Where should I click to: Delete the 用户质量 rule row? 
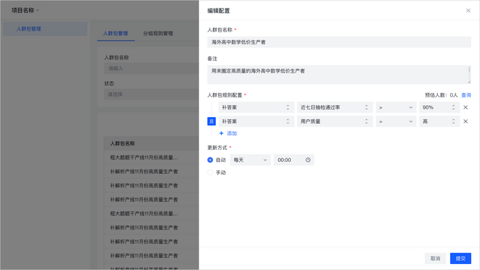pos(465,121)
